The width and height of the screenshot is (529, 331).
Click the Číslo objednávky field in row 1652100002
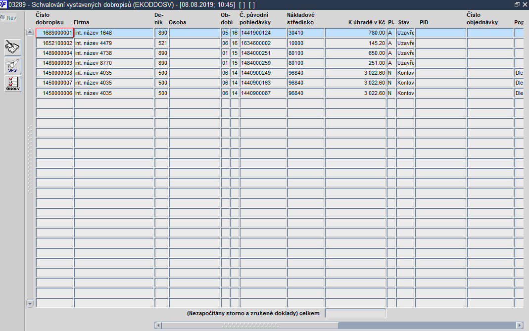490,43
